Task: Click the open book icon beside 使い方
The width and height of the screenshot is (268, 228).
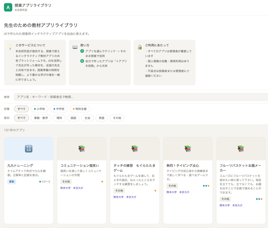Action: coord(75,47)
